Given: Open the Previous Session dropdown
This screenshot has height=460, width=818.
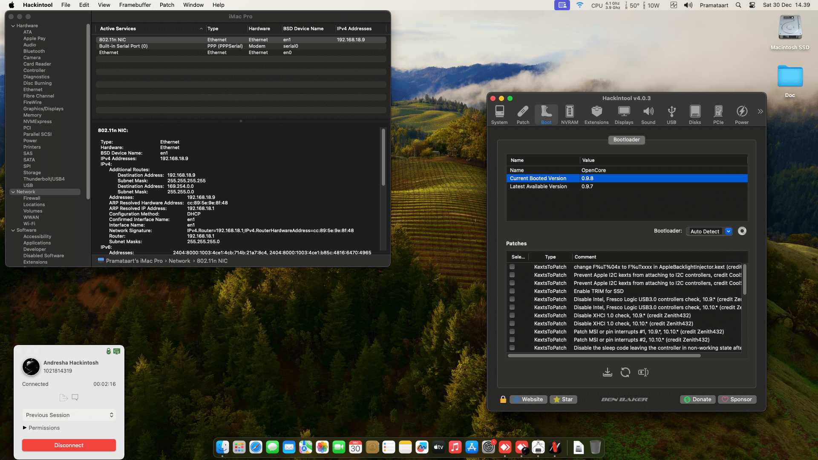Looking at the screenshot, I should [69, 415].
